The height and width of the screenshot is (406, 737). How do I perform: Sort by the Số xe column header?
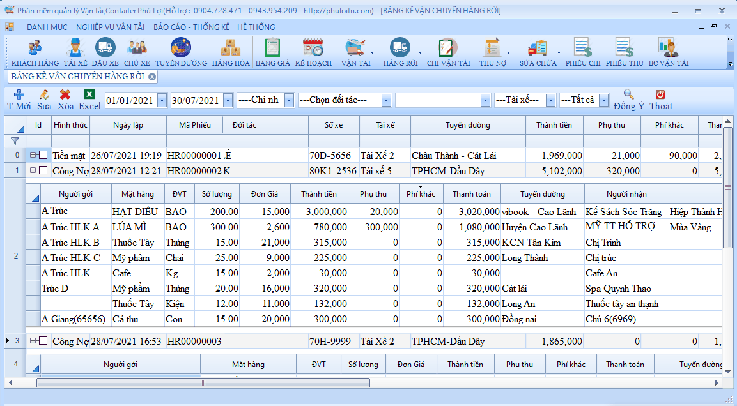click(x=334, y=125)
